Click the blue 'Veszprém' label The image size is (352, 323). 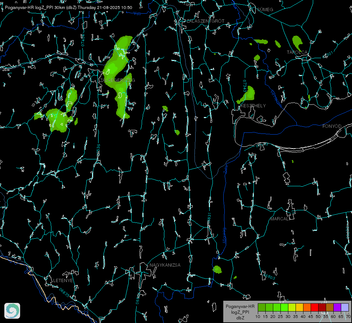coord(276,98)
